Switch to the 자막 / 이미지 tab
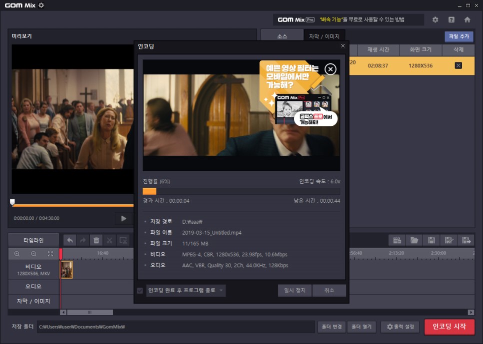483x344 pixels. [324, 36]
